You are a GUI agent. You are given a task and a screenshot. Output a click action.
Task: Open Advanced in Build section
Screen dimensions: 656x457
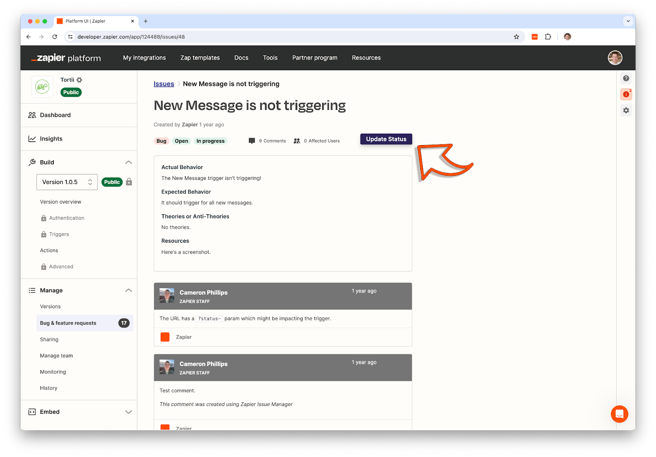click(x=61, y=267)
